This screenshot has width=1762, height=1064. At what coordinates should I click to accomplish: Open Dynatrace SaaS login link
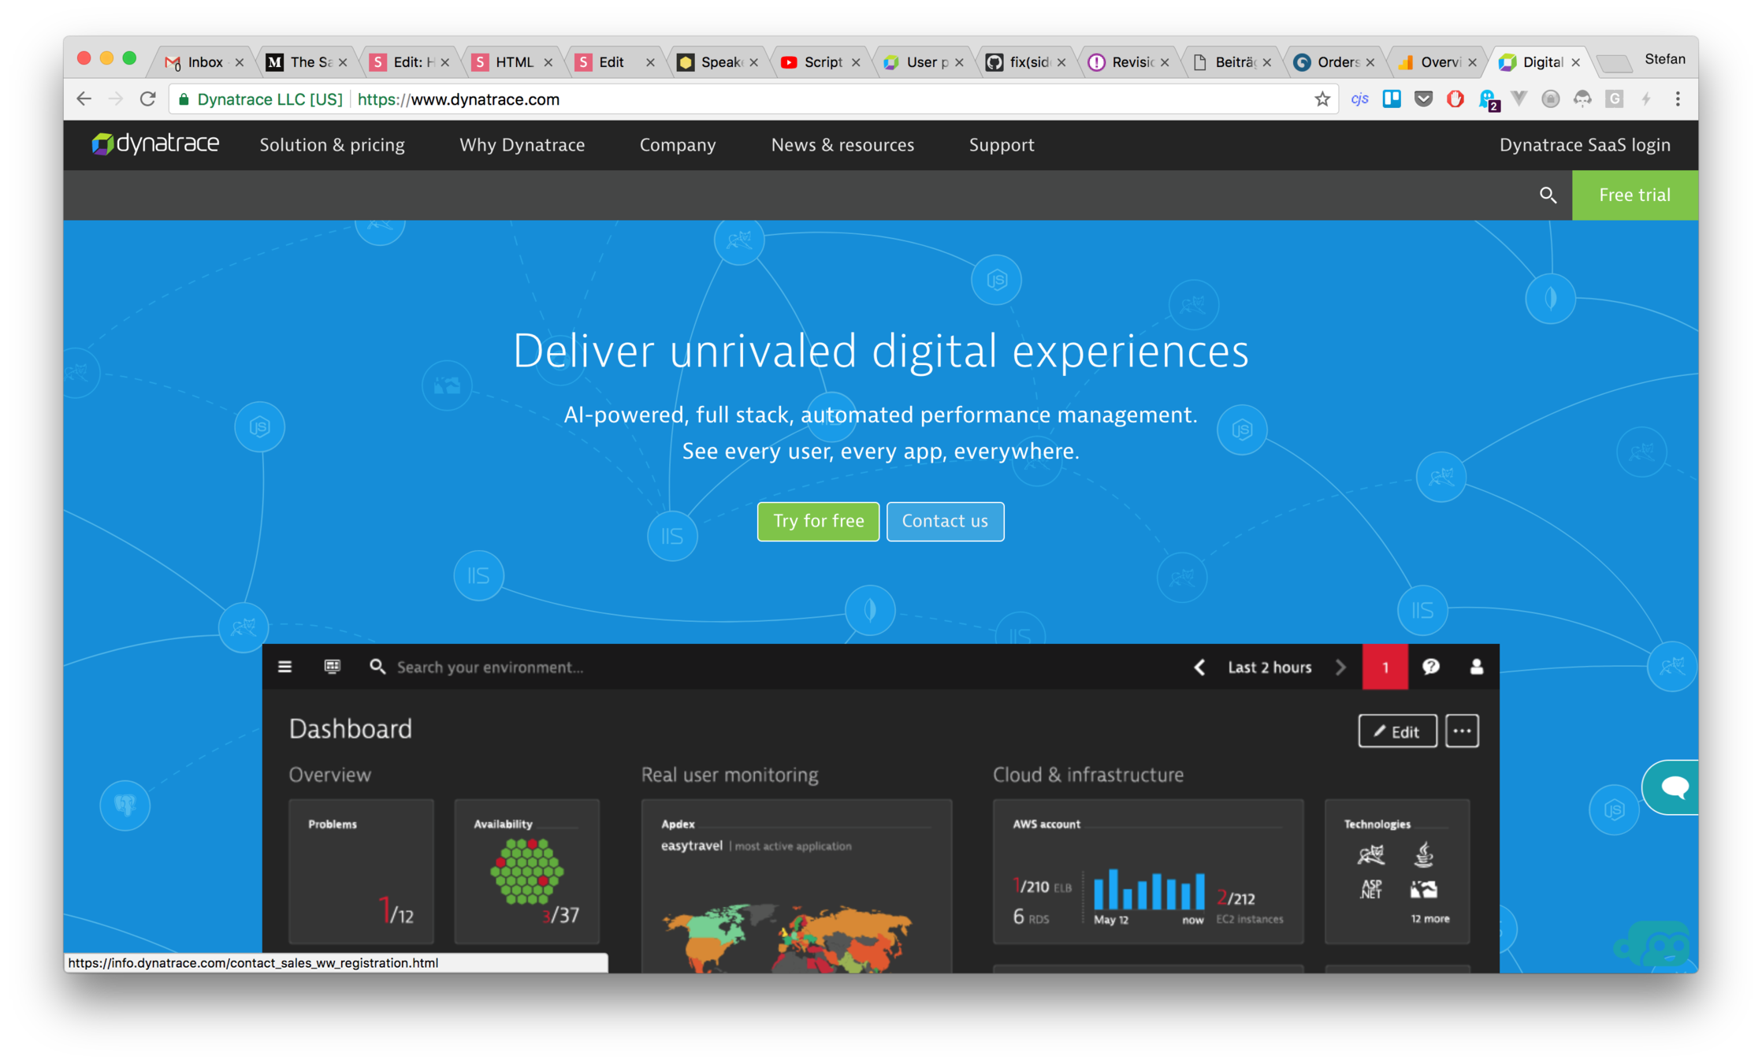1585,145
